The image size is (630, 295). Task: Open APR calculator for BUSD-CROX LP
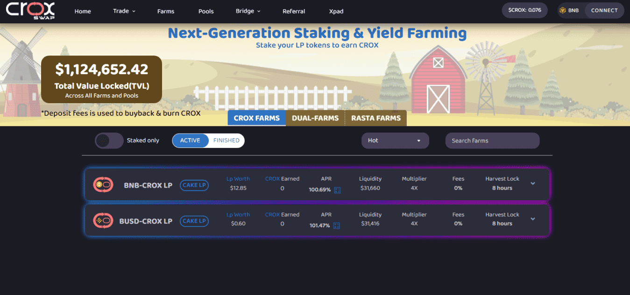[337, 225]
